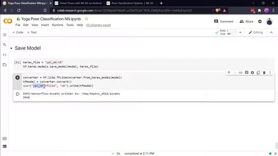Click the red extension icon in toolbar
The image size is (278, 156).
click(x=253, y=10)
